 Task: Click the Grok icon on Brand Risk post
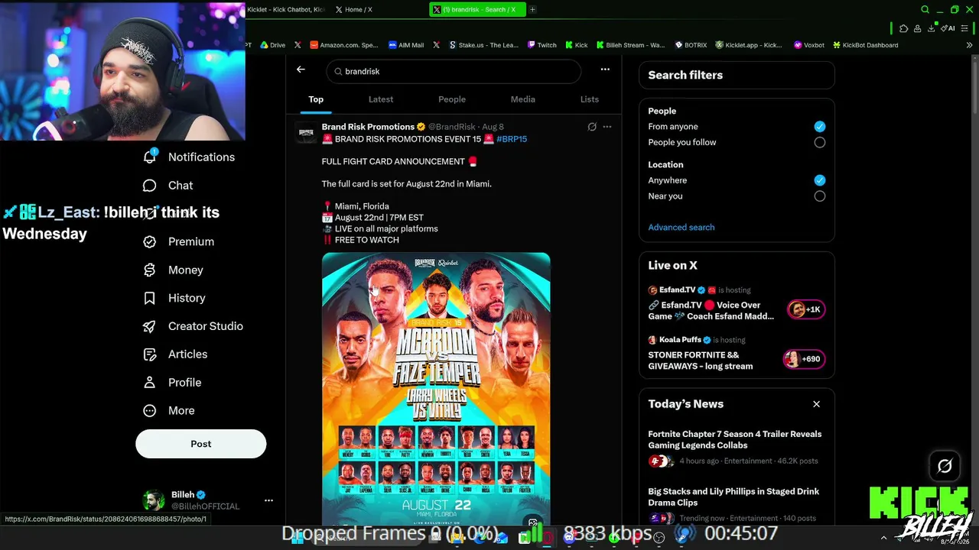(592, 127)
